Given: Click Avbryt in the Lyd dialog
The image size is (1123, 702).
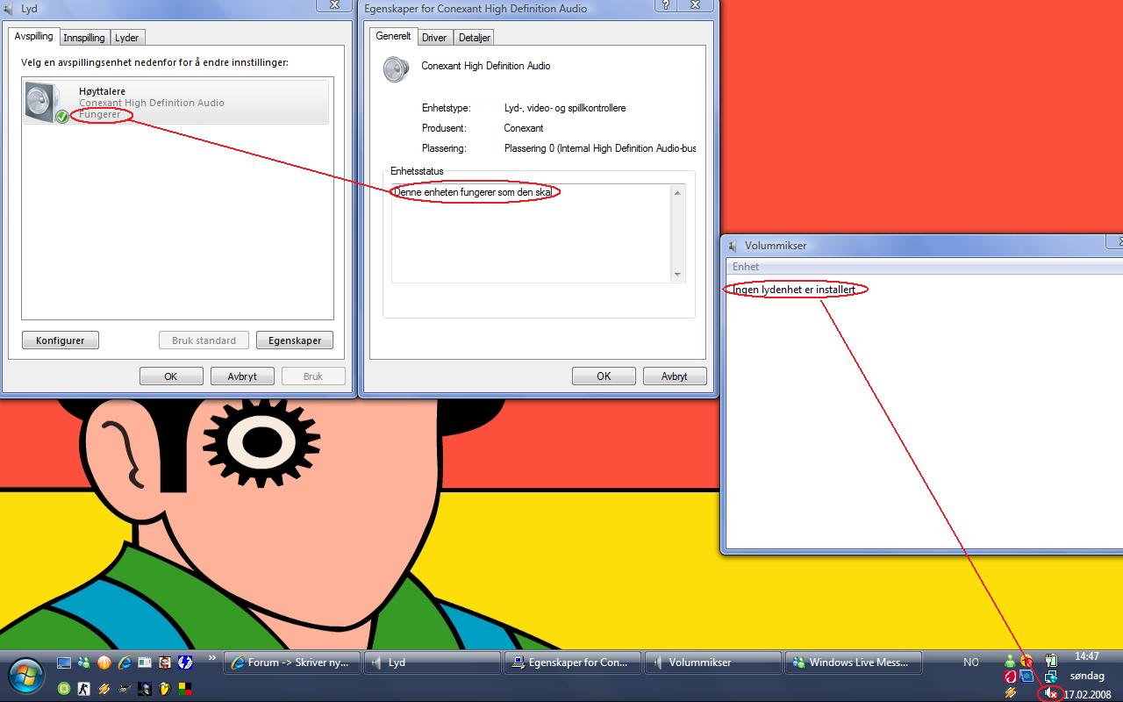Looking at the screenshot, I should pyautogui.click(x=242, y=376).
